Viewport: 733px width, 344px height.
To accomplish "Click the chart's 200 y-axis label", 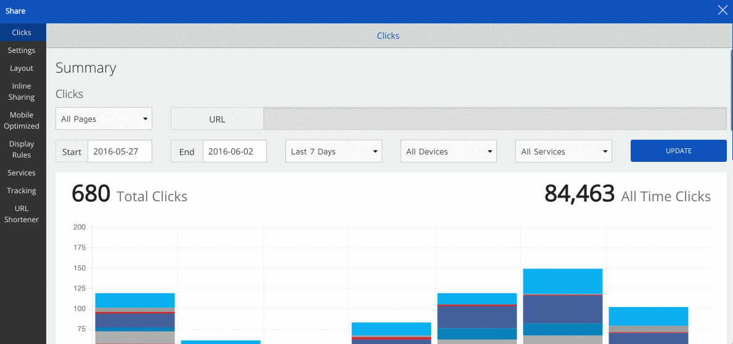I will tap(80, 227).
